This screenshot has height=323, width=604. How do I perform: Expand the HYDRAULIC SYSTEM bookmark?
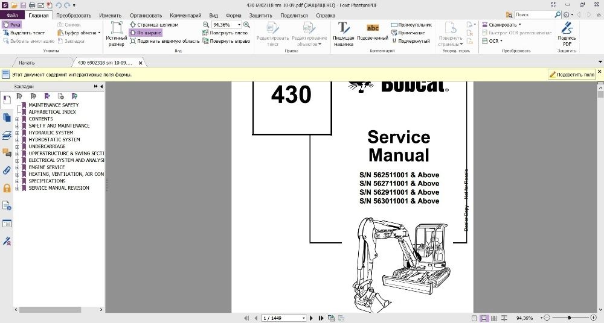tap(17, 133)
